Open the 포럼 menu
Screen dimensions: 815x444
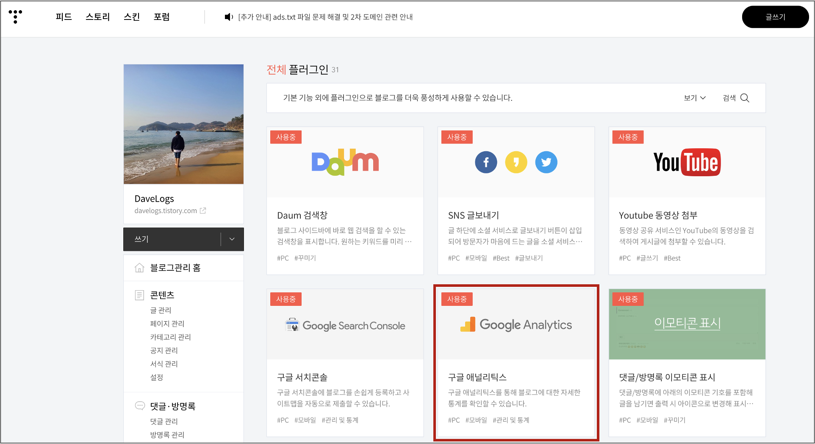pos(162,17)
